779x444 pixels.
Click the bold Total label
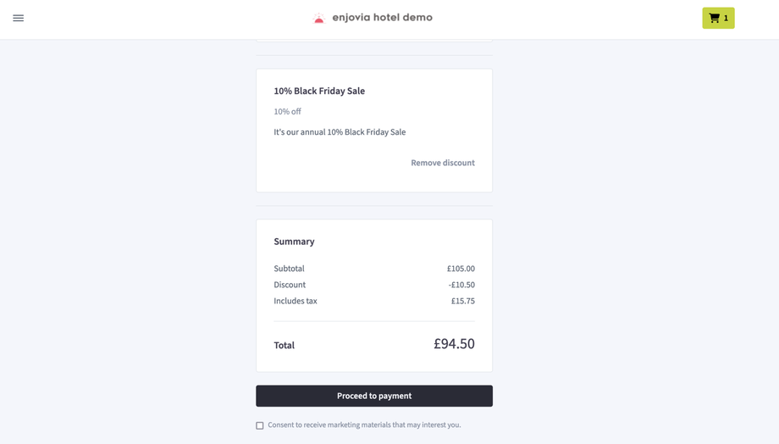click(x=284, y=346)
